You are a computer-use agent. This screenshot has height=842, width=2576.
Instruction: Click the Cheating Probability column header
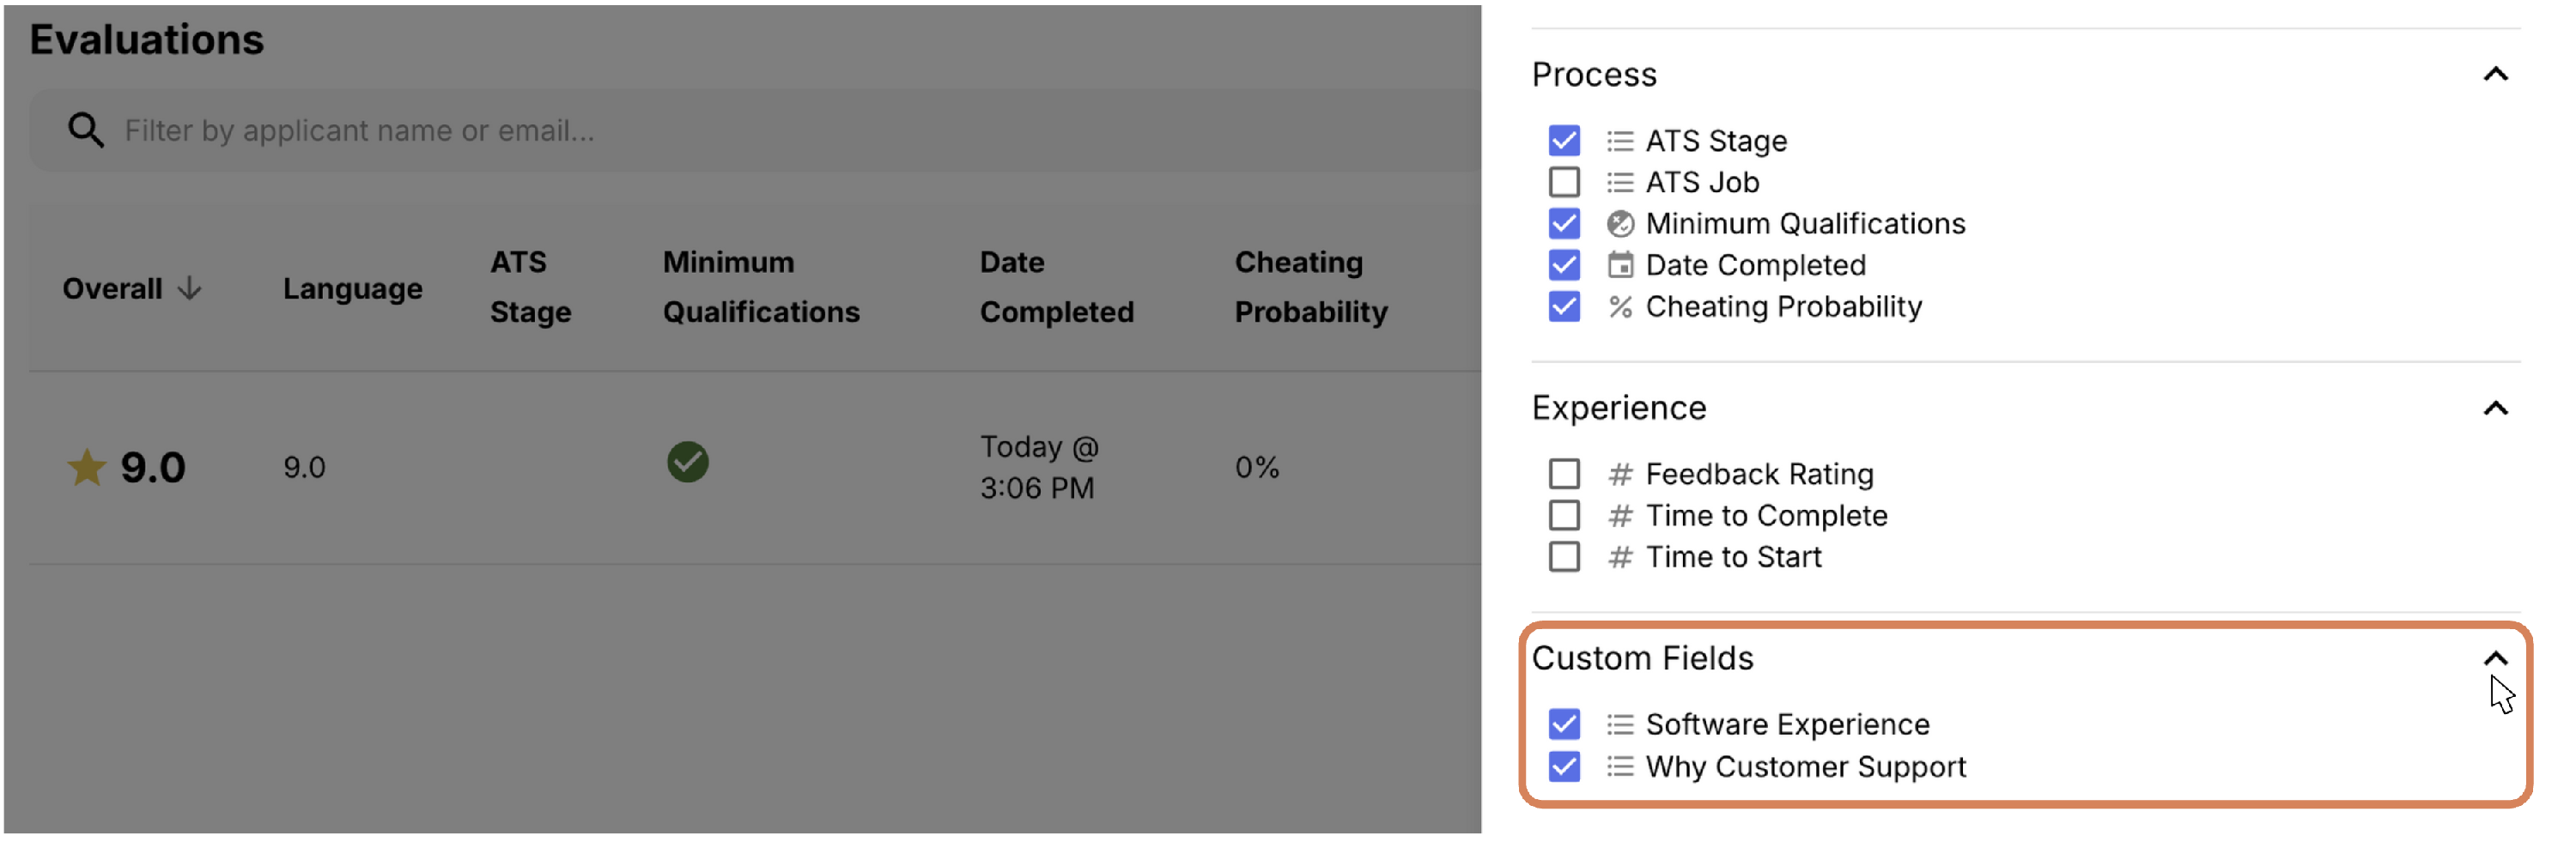pos(1311,287)
